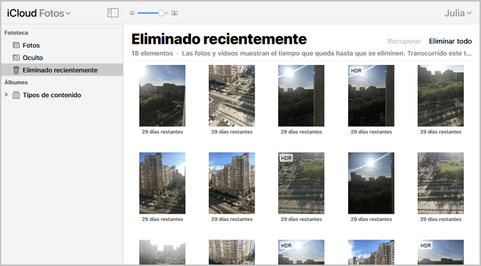Click the Álbumes section header

[x=16, y=82]
